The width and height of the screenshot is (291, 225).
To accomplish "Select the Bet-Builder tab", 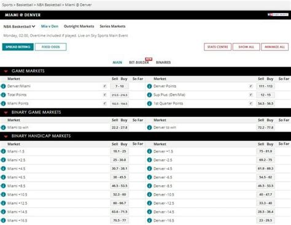I will tap(139, 62).
